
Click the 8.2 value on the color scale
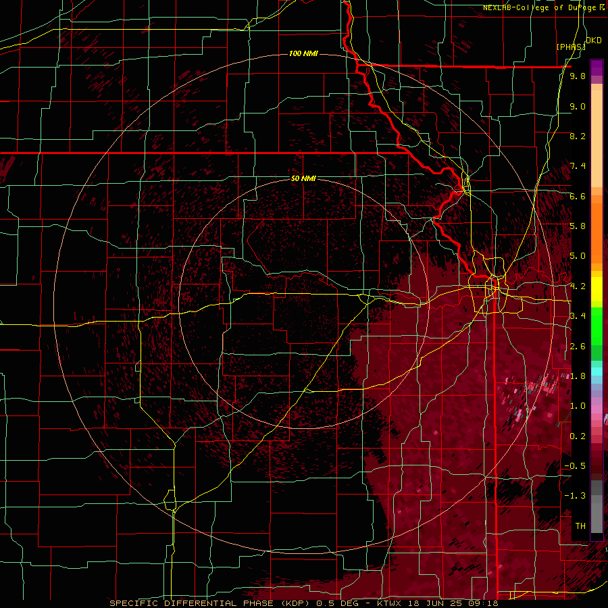tap(578, 136)
